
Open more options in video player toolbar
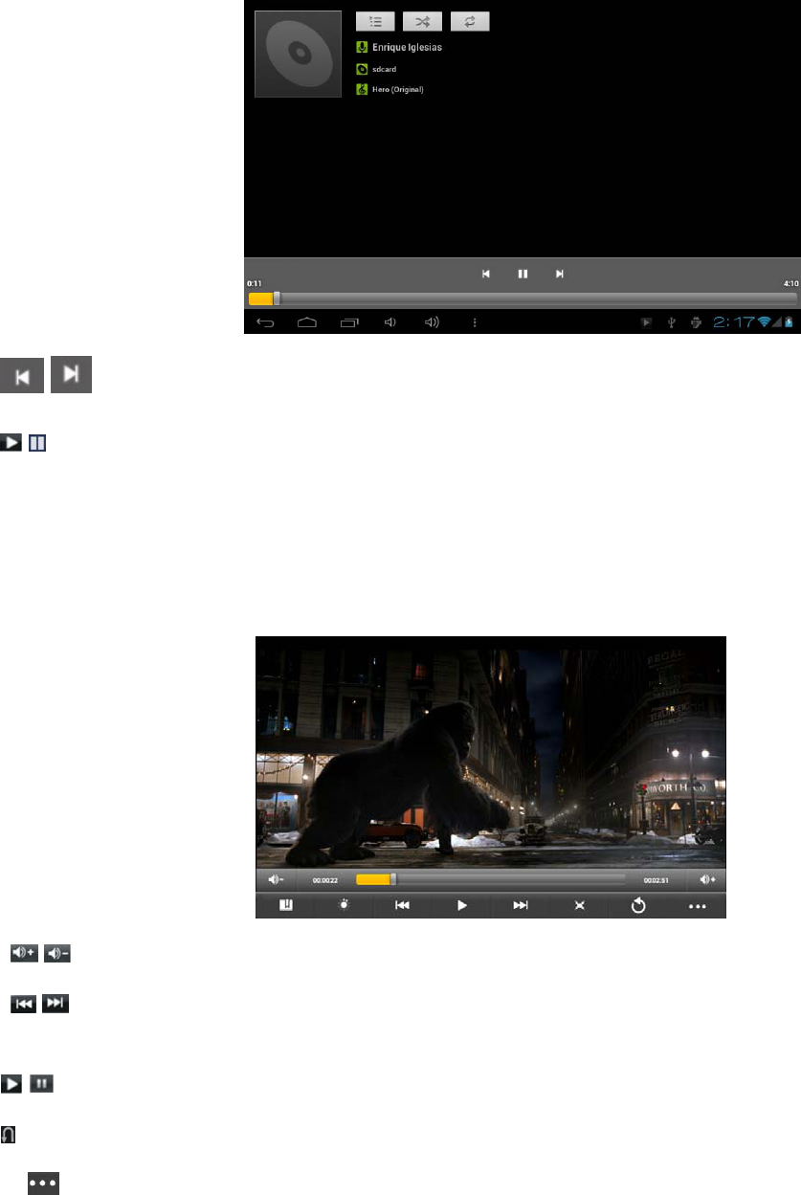coord(697,905)
